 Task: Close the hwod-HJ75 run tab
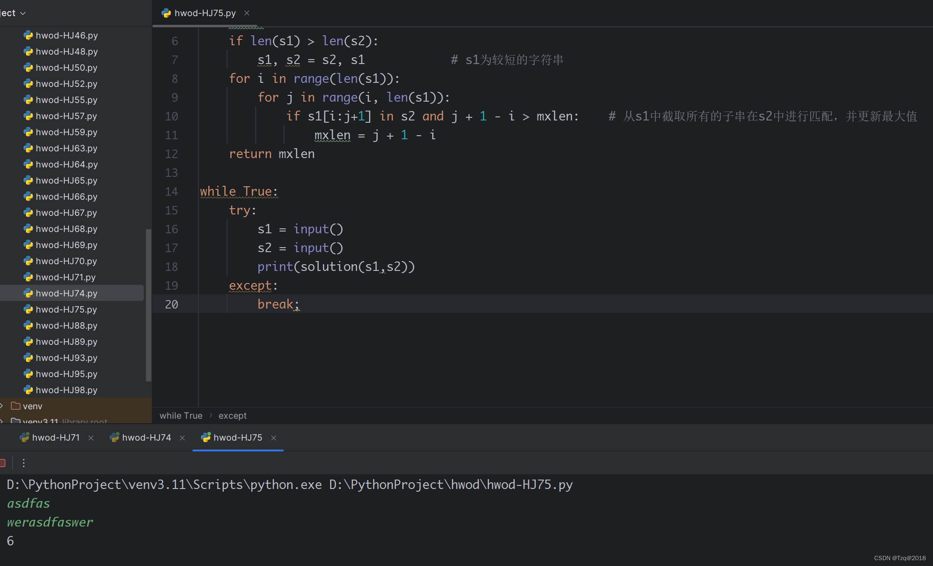(x=274, y=438)
